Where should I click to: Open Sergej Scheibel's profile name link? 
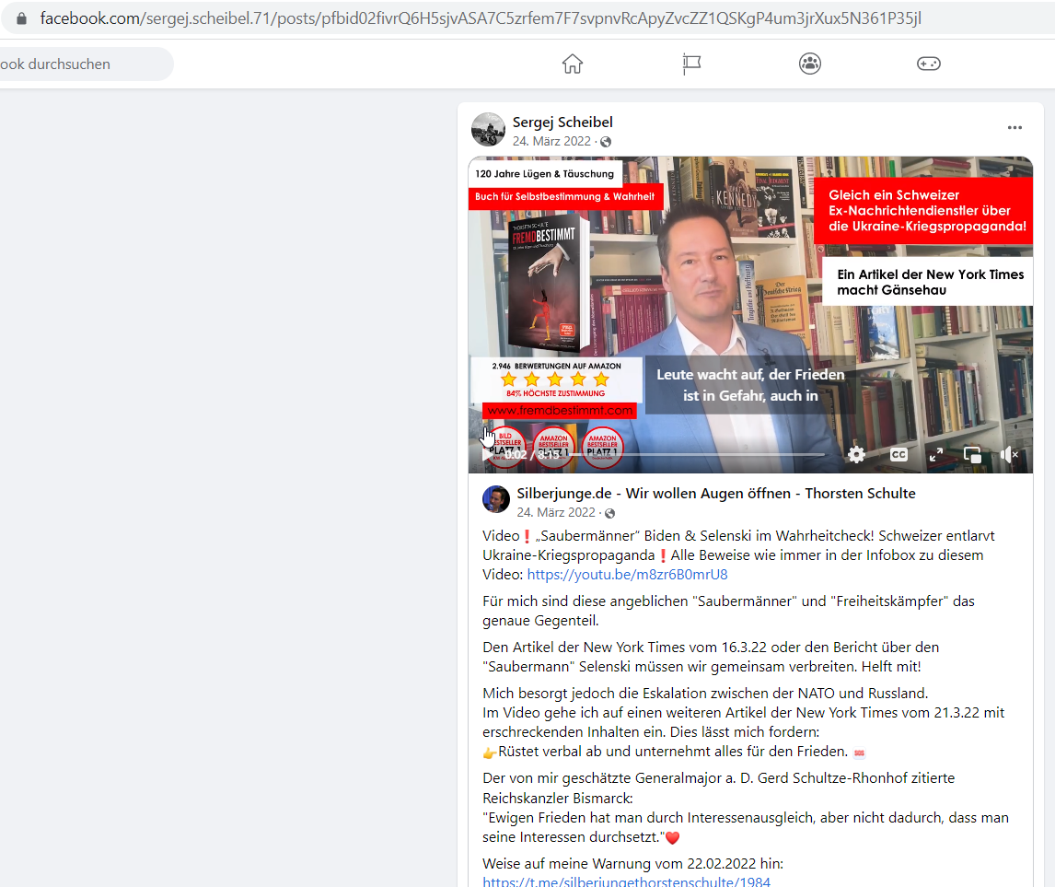tap(562, 123)
